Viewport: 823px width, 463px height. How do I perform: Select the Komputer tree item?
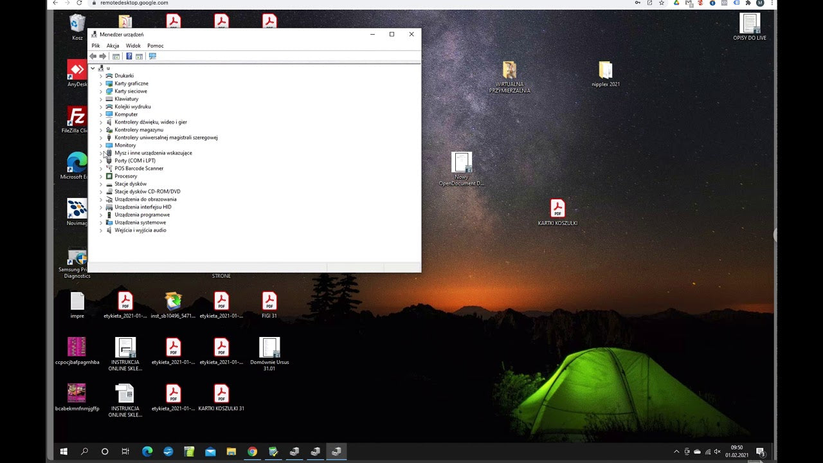point(126,114)
